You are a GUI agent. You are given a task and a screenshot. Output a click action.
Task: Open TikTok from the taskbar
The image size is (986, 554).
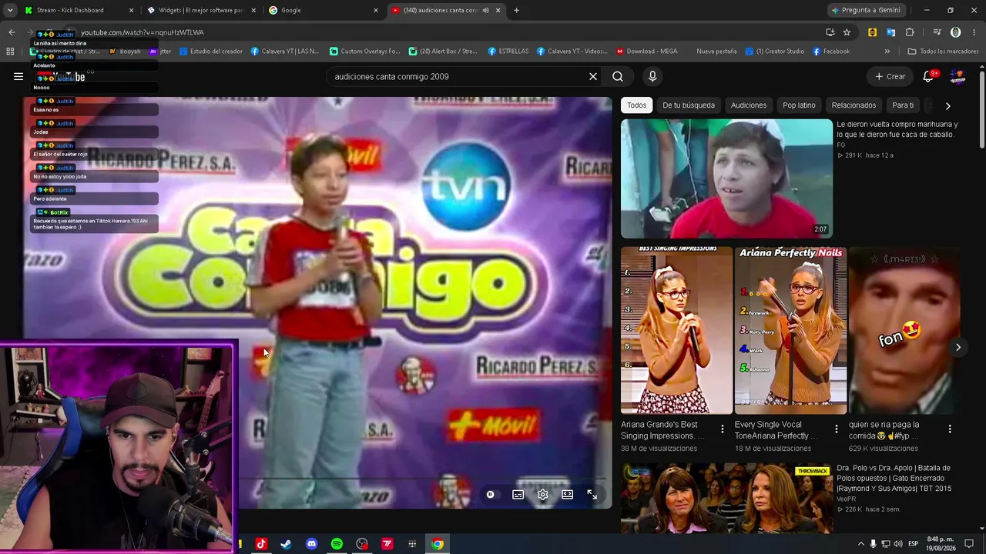pos(261,544)
